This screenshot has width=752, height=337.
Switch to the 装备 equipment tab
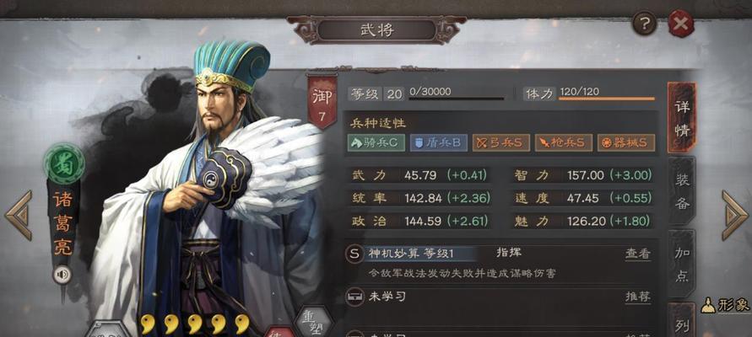point(682,191)
